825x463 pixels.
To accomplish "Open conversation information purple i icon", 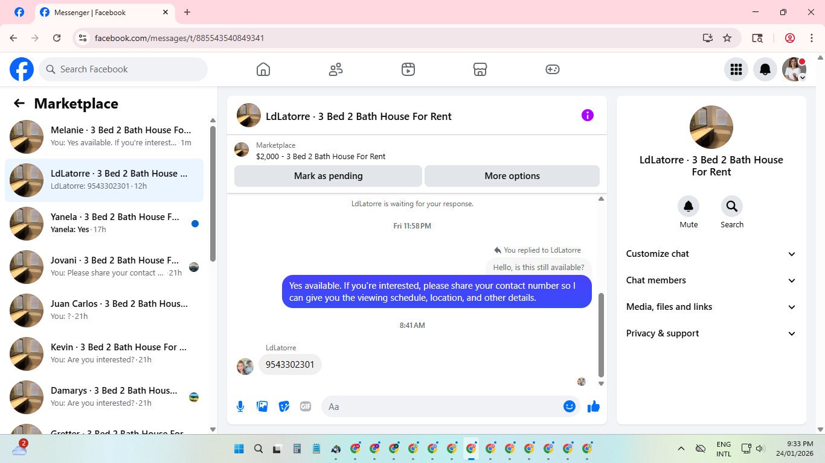I will 588,115.
